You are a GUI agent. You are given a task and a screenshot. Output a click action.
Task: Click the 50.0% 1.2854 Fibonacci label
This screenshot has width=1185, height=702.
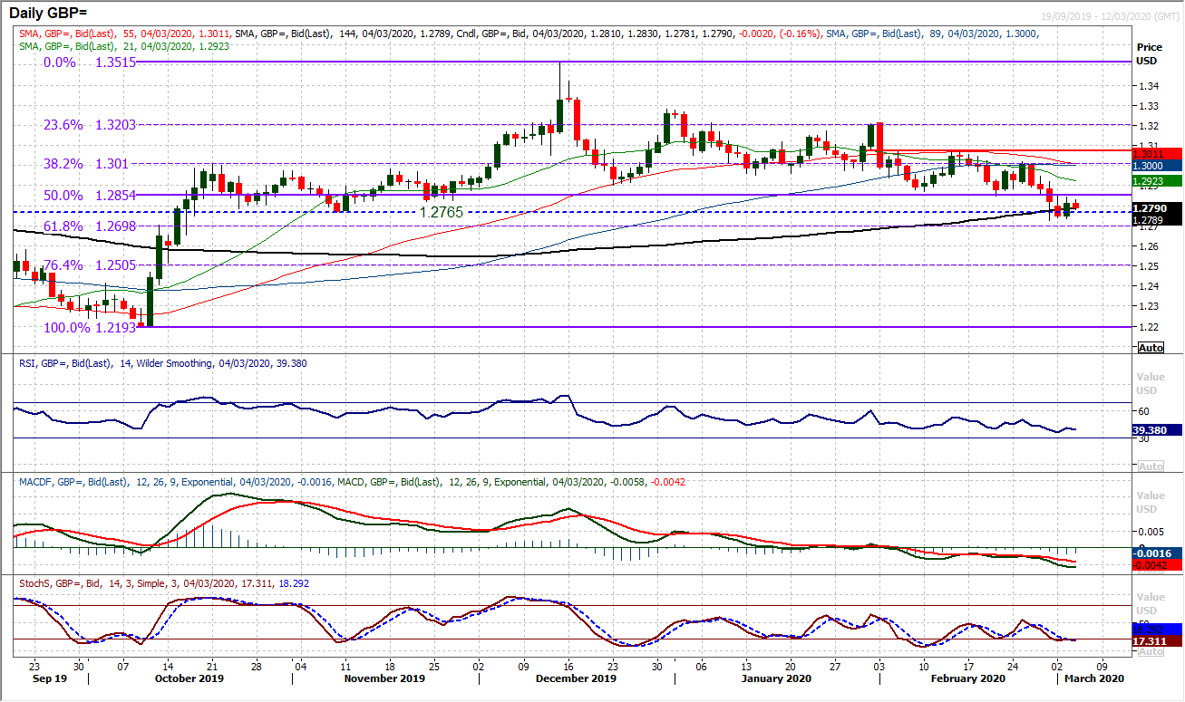coord(89,196)
